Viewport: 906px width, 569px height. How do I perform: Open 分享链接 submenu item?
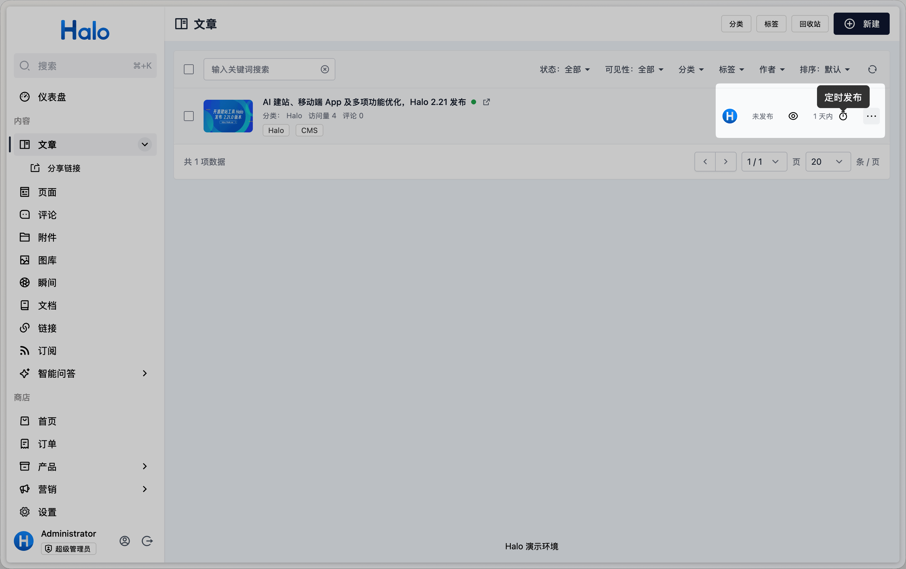[x=85, y=168]
